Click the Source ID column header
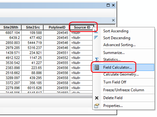157x117 pixels. (x=82, y=27)
